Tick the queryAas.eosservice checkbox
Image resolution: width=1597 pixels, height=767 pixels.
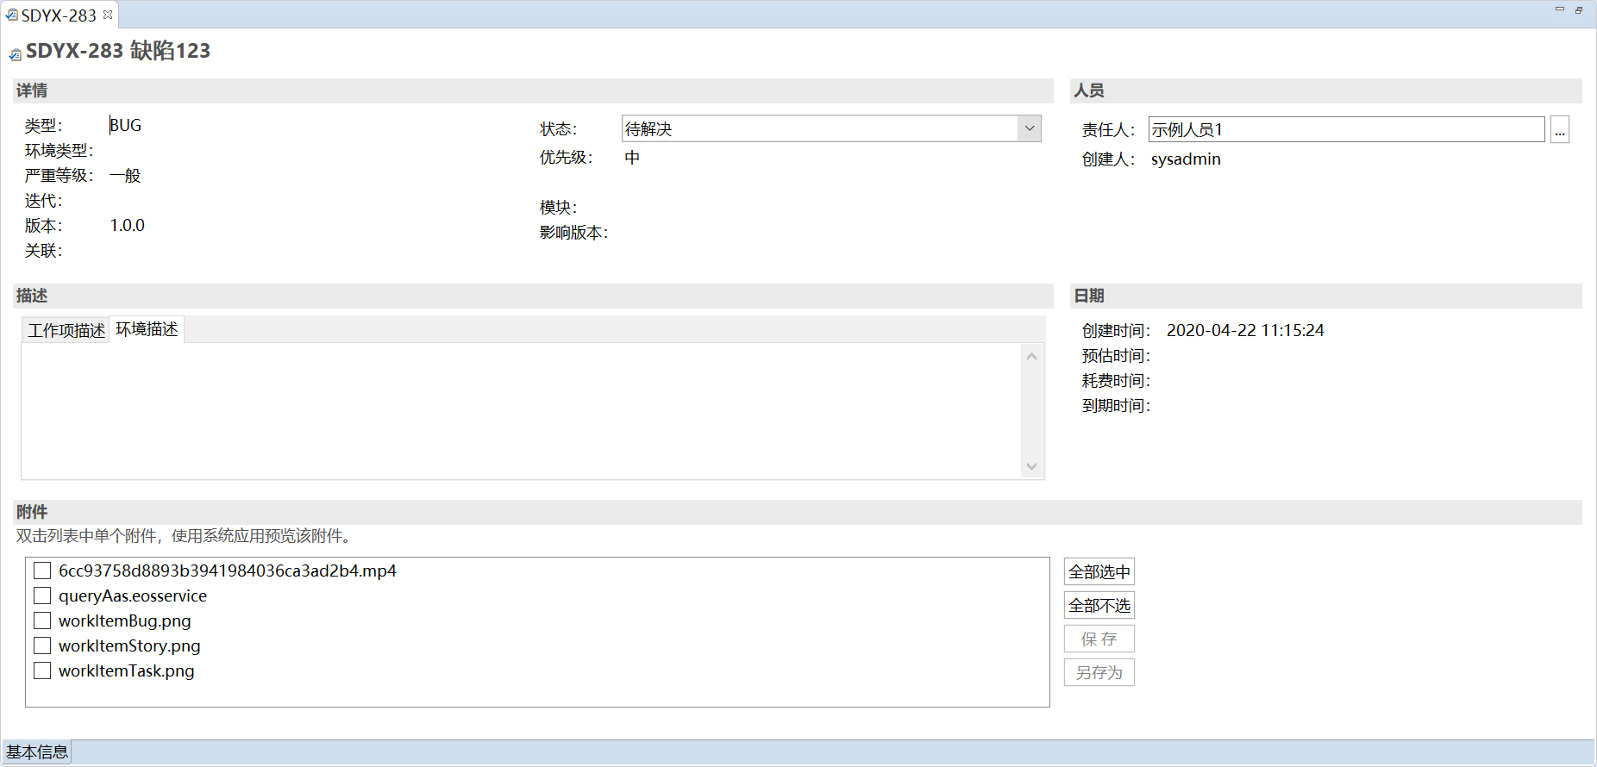[x=42, y=596]
